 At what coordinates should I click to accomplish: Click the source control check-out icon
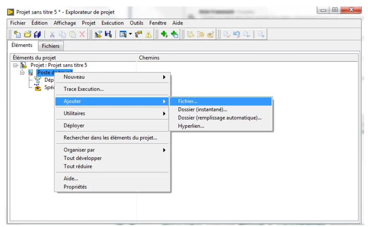(x=246, y=34)
